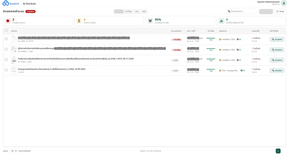Click the BeeECM logo icon

tap(6, 3)
